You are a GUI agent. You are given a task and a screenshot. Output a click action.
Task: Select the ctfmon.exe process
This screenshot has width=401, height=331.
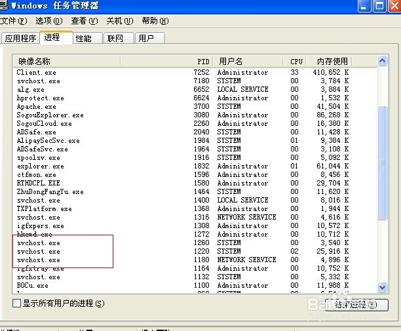[x=195, y=174]
